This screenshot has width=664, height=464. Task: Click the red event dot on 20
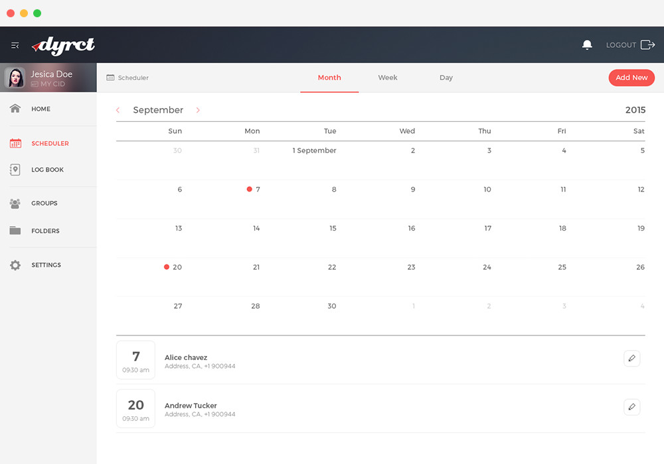tap(167, 267)
